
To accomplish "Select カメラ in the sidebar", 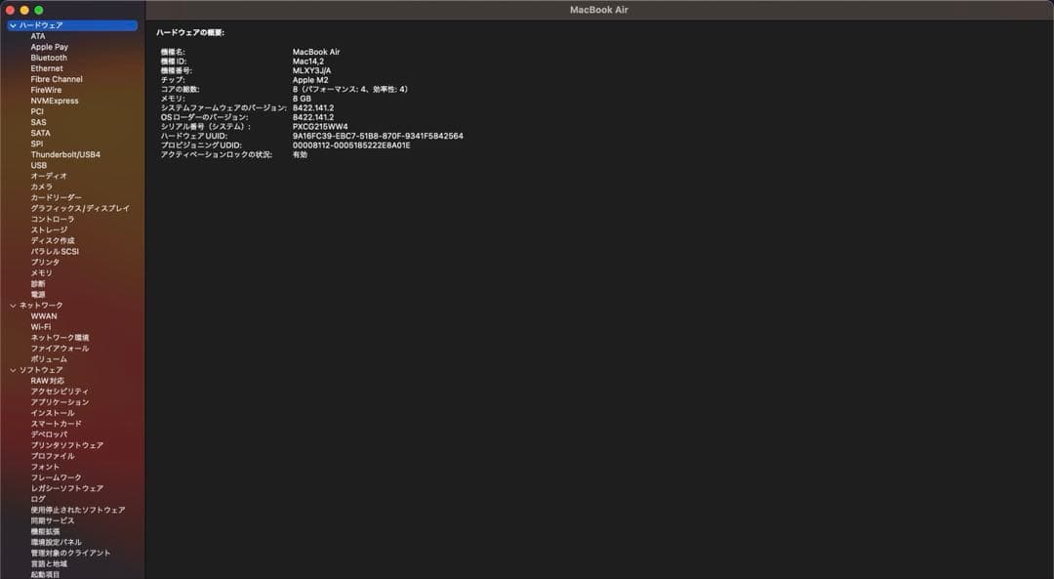I will click(x=41, y=186).
